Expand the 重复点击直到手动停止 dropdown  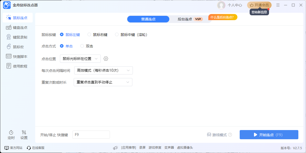click(103, 82)
